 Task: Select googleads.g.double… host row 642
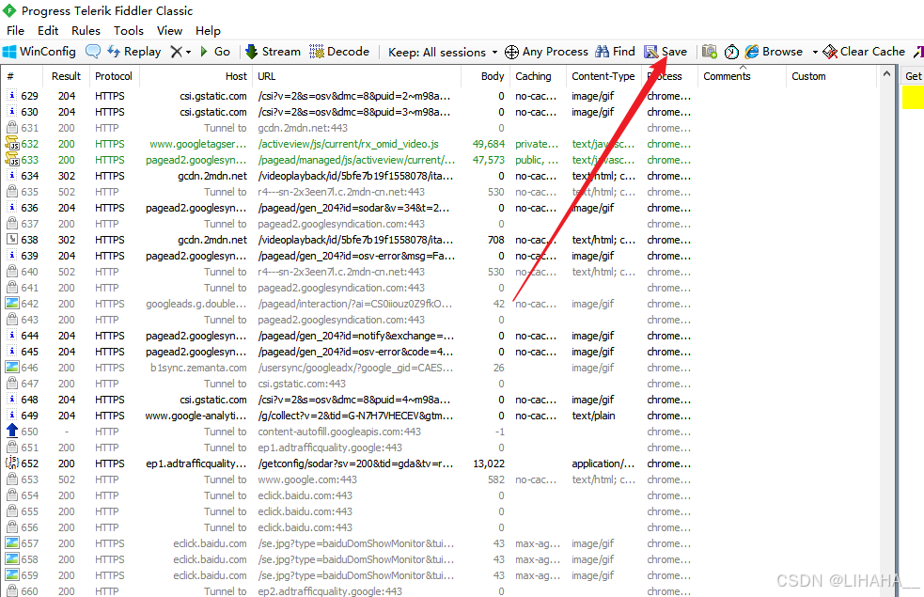196,304
